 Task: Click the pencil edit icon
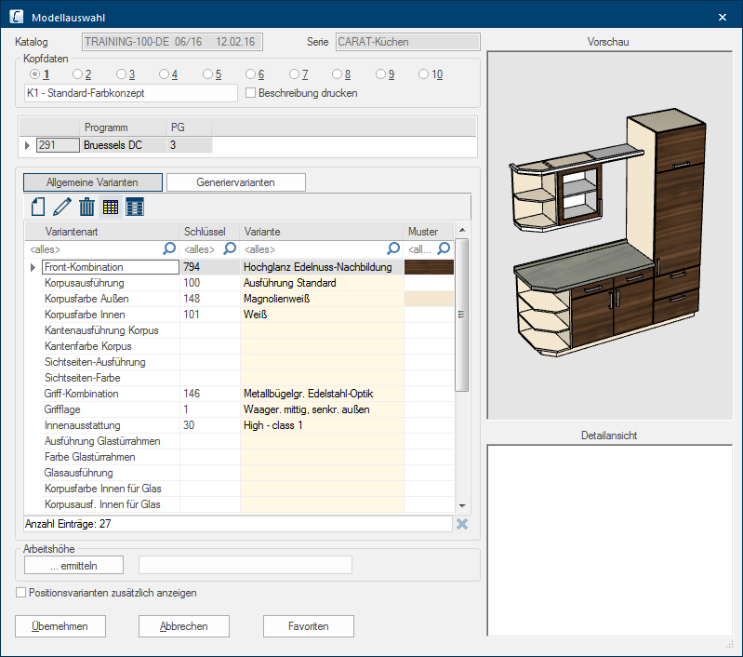point(62,207)
